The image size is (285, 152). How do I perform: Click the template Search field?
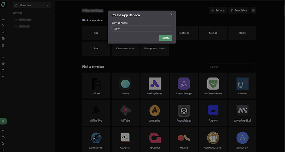[x=231, y=67]
